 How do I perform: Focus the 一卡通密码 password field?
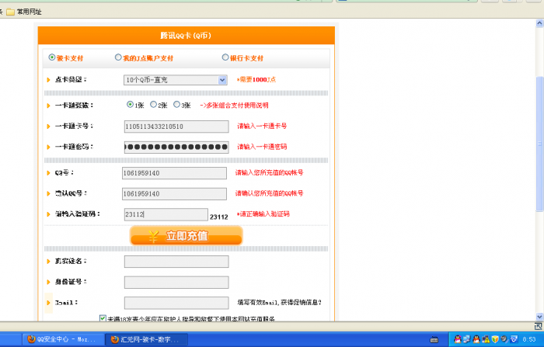(x=176, y=147)
